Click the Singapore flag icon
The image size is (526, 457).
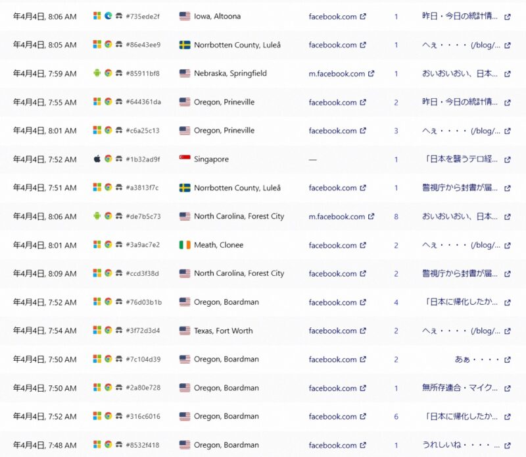[185, 159]
